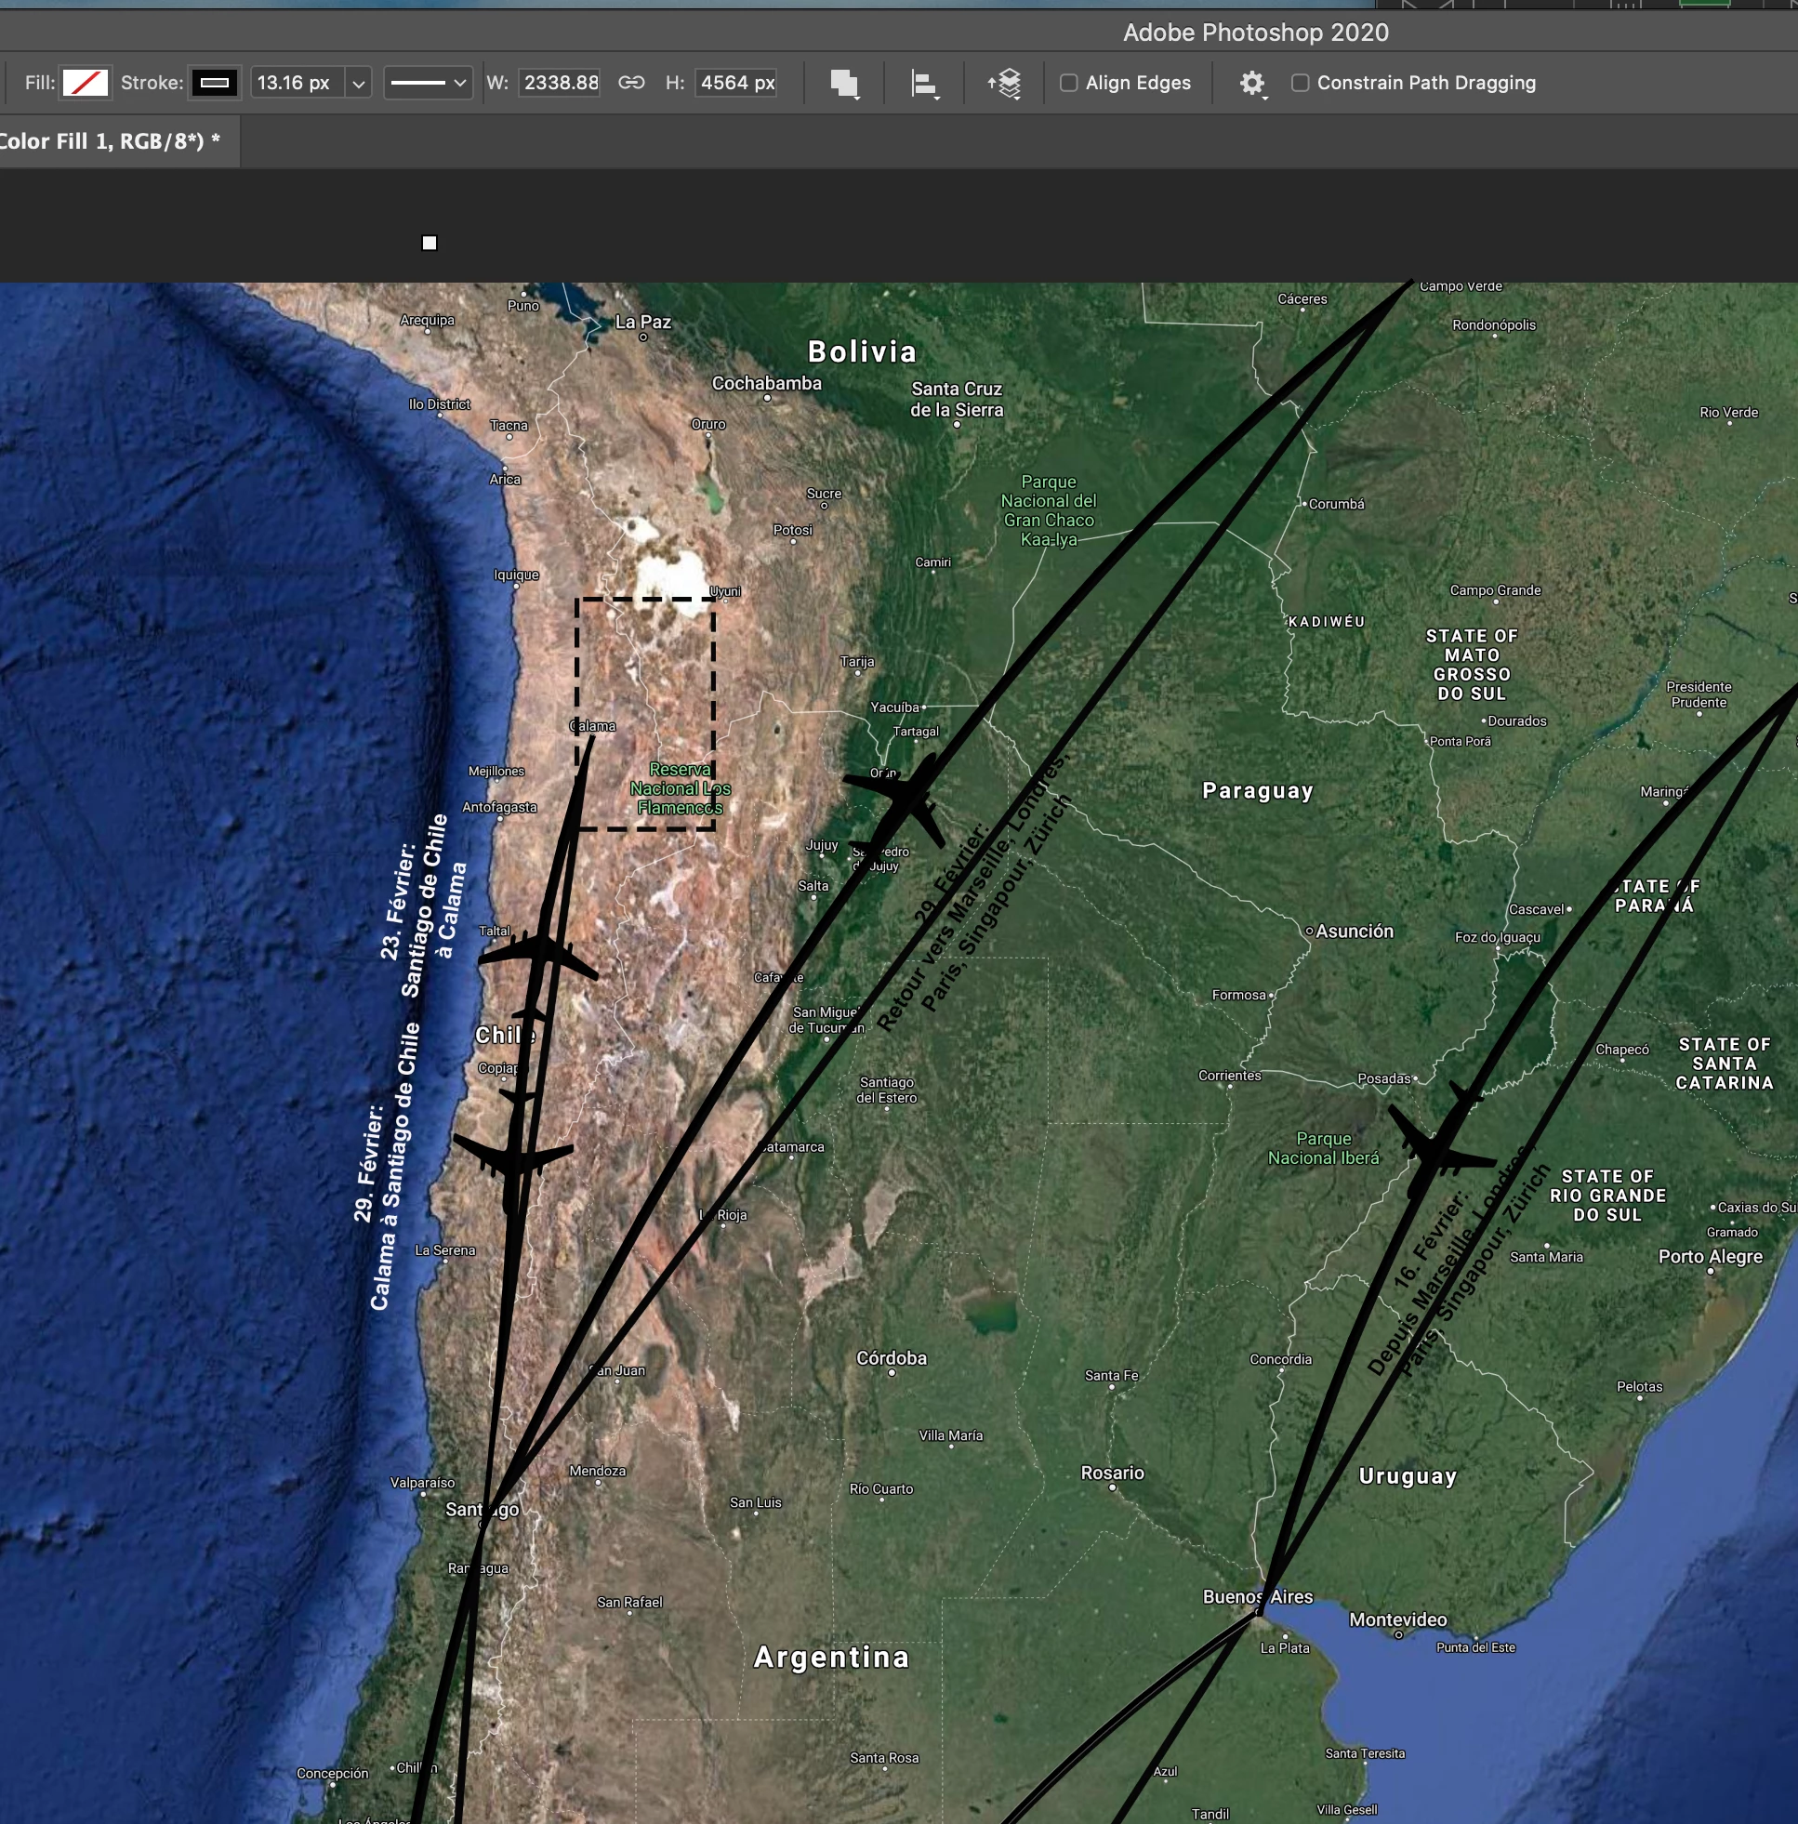Click the shape width W field
Image resolution: width=1798 pixels, height=1824 pixels.
pos(560,83)
